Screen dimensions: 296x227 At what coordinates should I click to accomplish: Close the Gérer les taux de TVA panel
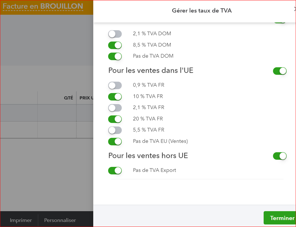click(294, 9)
